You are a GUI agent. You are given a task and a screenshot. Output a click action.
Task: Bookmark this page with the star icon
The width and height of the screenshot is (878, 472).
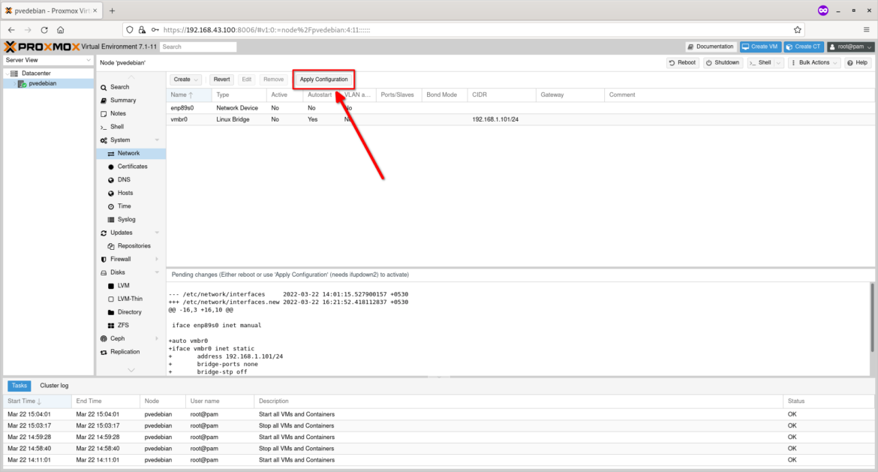coord(798,30)
